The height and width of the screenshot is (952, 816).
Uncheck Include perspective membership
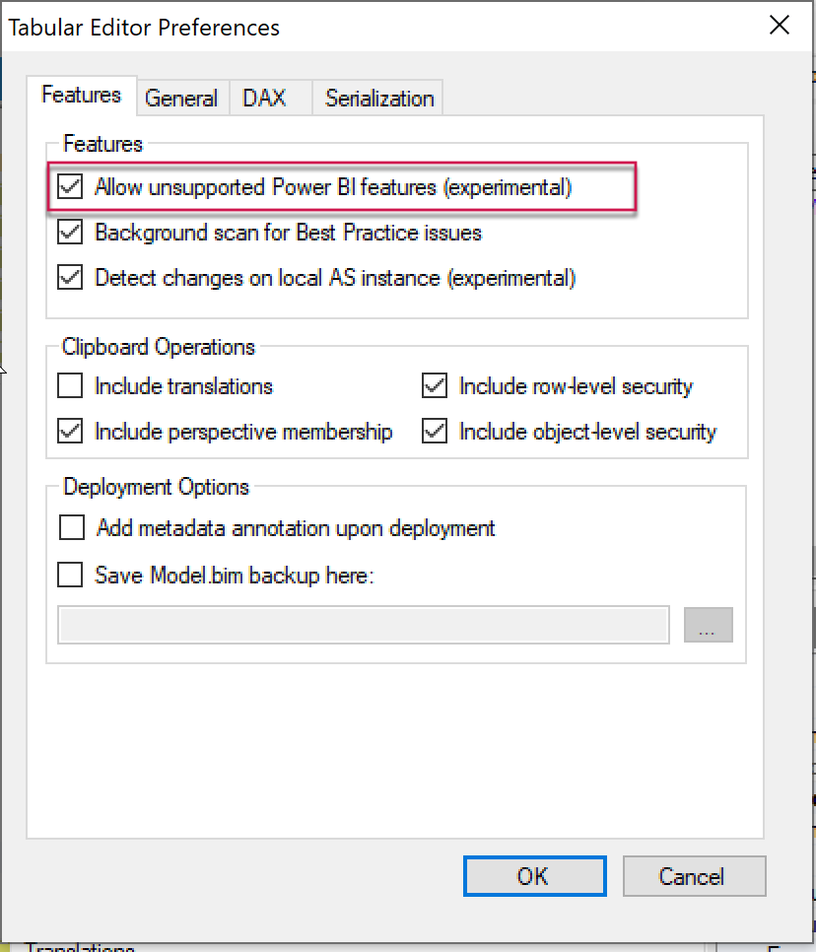[70, 431]
